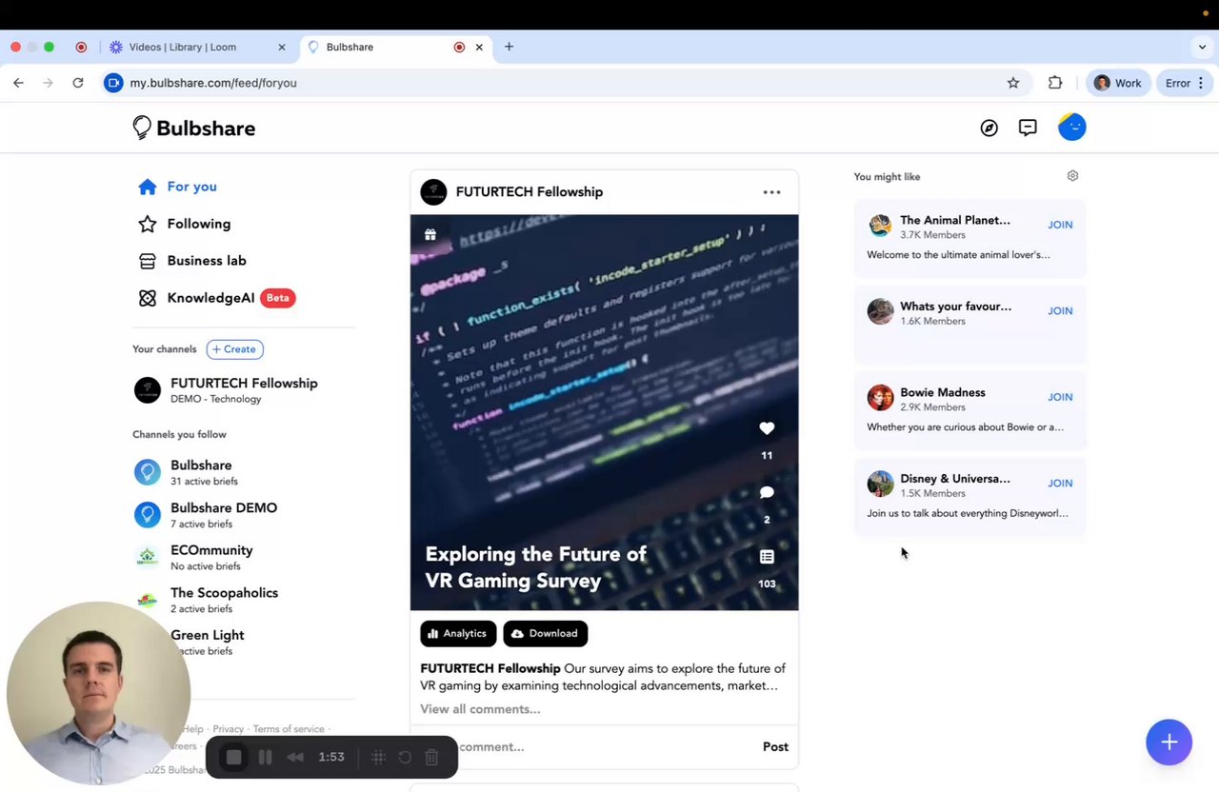Bookmark this page with star icon

point(1013,83)
